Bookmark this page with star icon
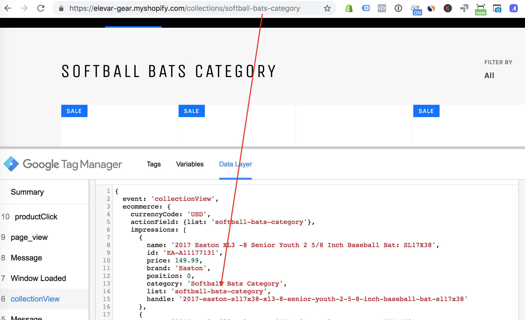 coord(327,8)
